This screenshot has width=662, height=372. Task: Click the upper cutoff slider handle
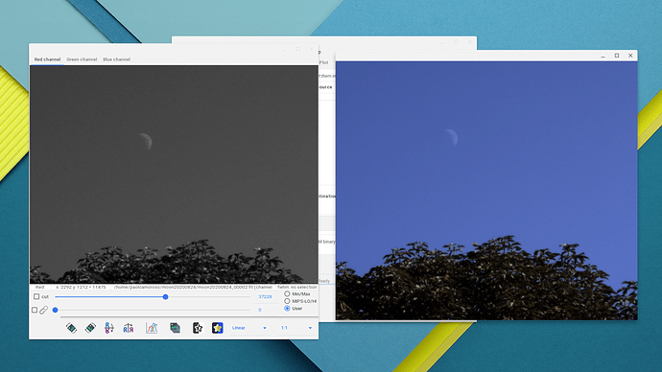tap(165, 297)
